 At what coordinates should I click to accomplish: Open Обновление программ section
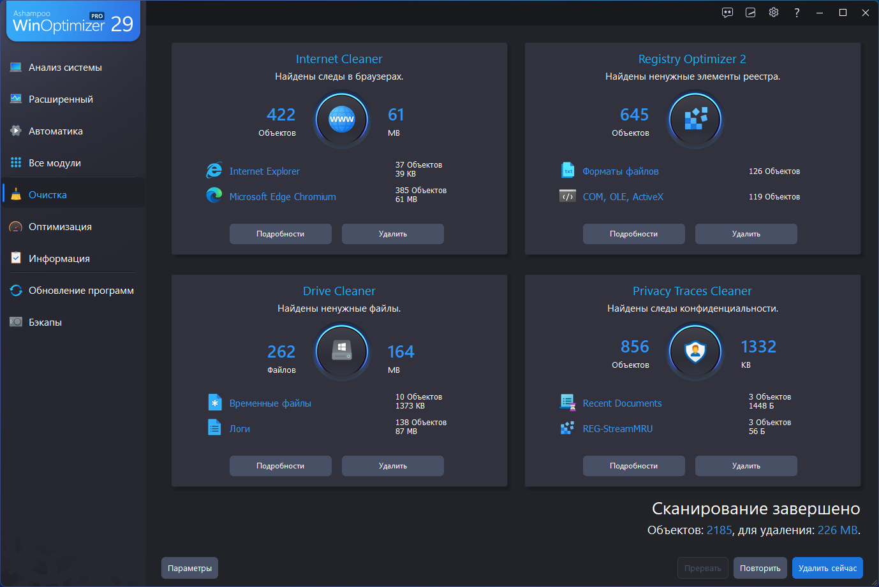point(73,291)
